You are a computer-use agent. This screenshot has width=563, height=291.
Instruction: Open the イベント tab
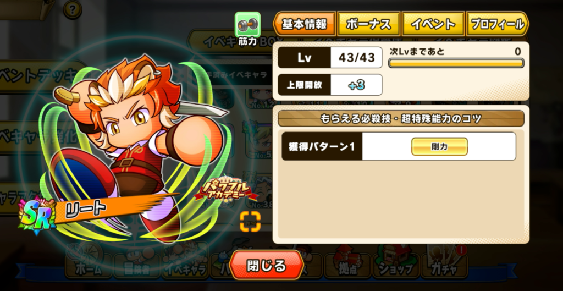(433, 24)
